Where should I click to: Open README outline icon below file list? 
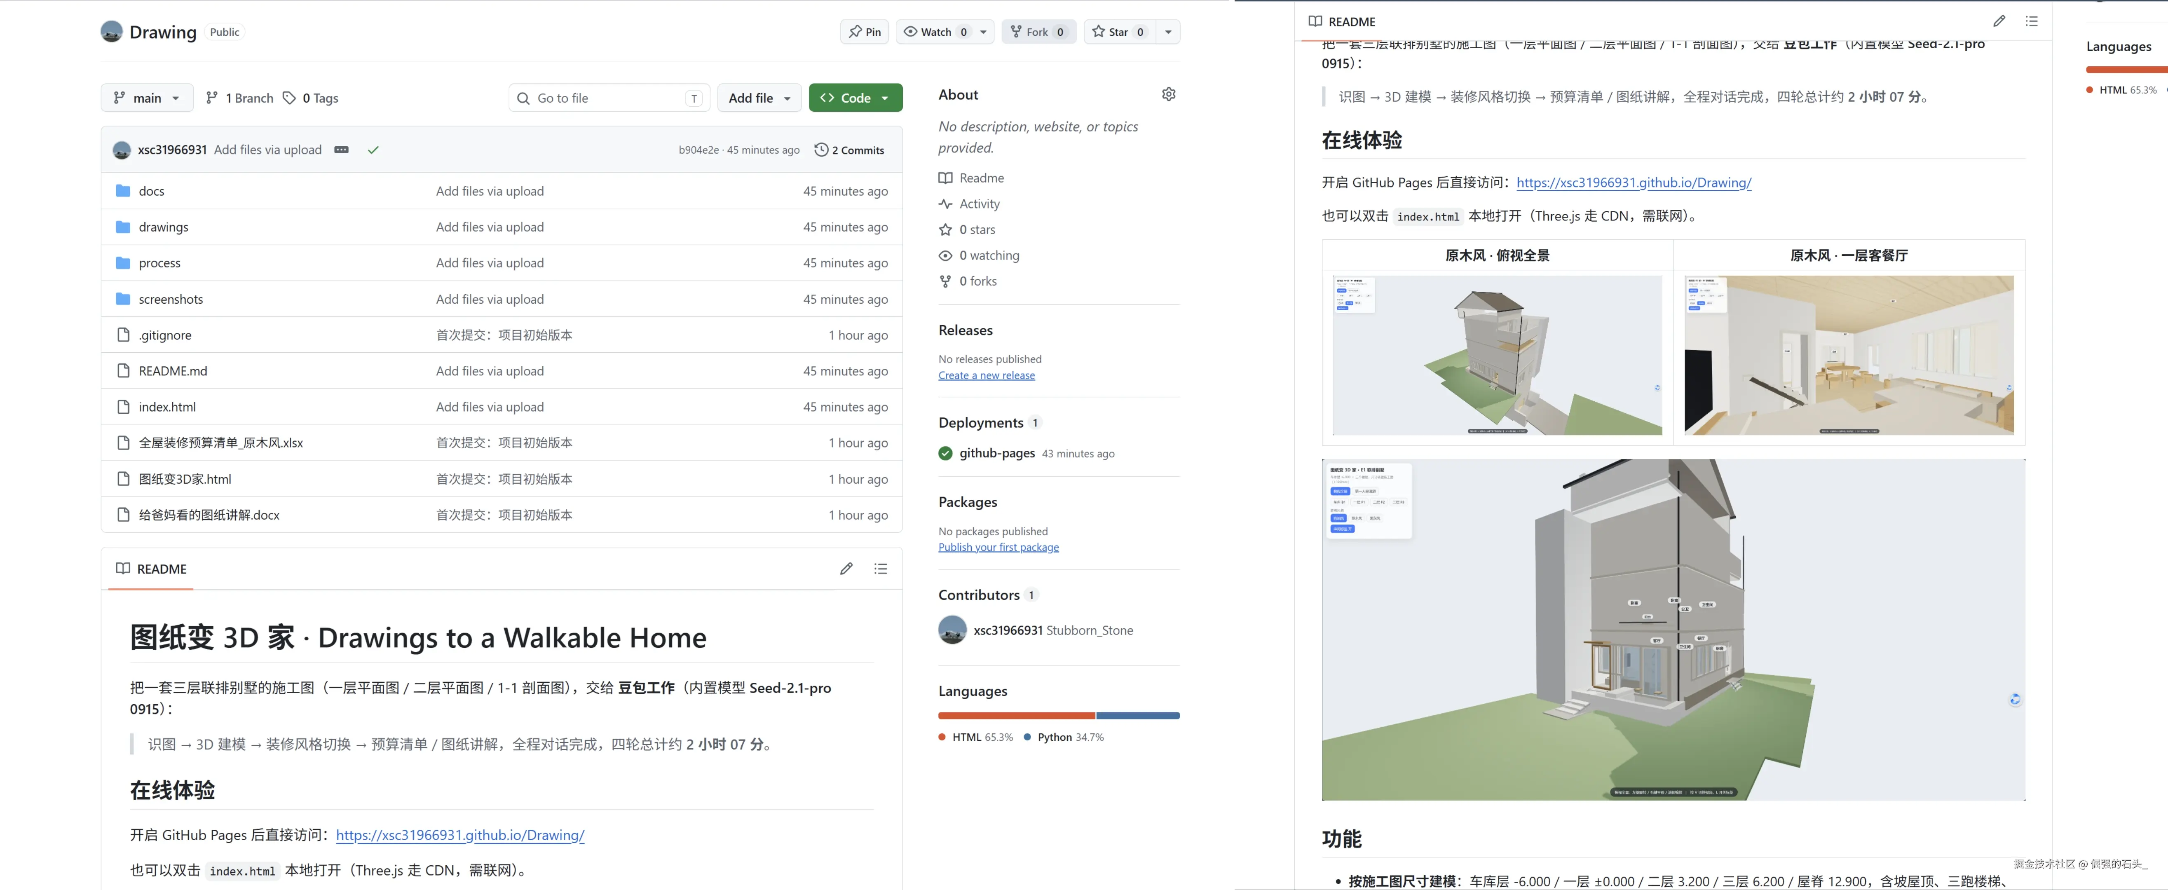[880, 569]
